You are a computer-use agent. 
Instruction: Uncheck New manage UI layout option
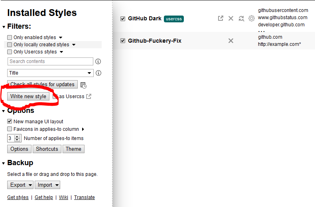pos(10,122)
